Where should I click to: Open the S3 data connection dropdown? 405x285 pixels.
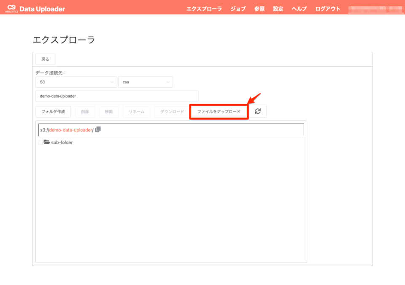click(x=76, y=82)
